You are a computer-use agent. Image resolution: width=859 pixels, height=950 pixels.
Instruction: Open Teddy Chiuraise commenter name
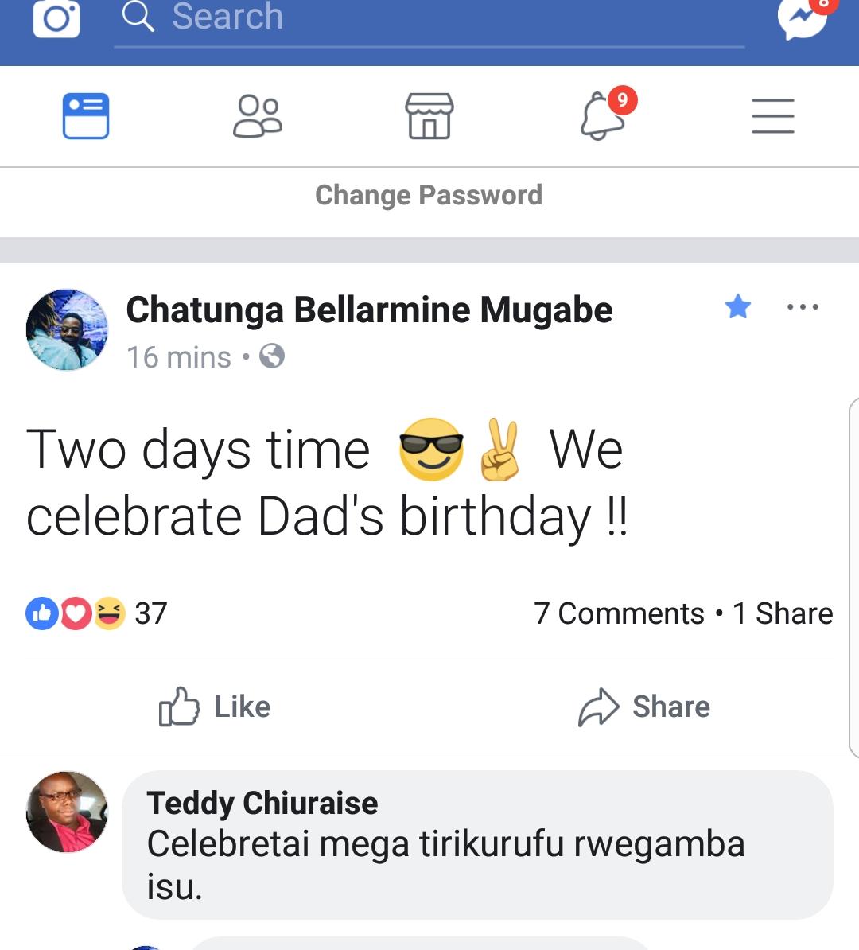(262, 803)
